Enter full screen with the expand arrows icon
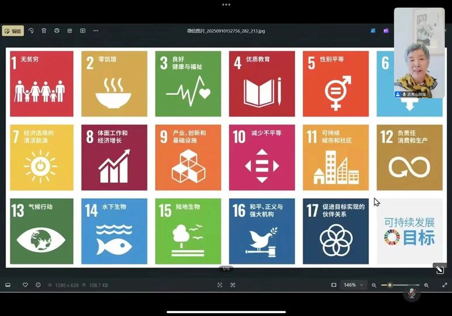The height and width of the screenshot is (316, 452). coord(445,285)
